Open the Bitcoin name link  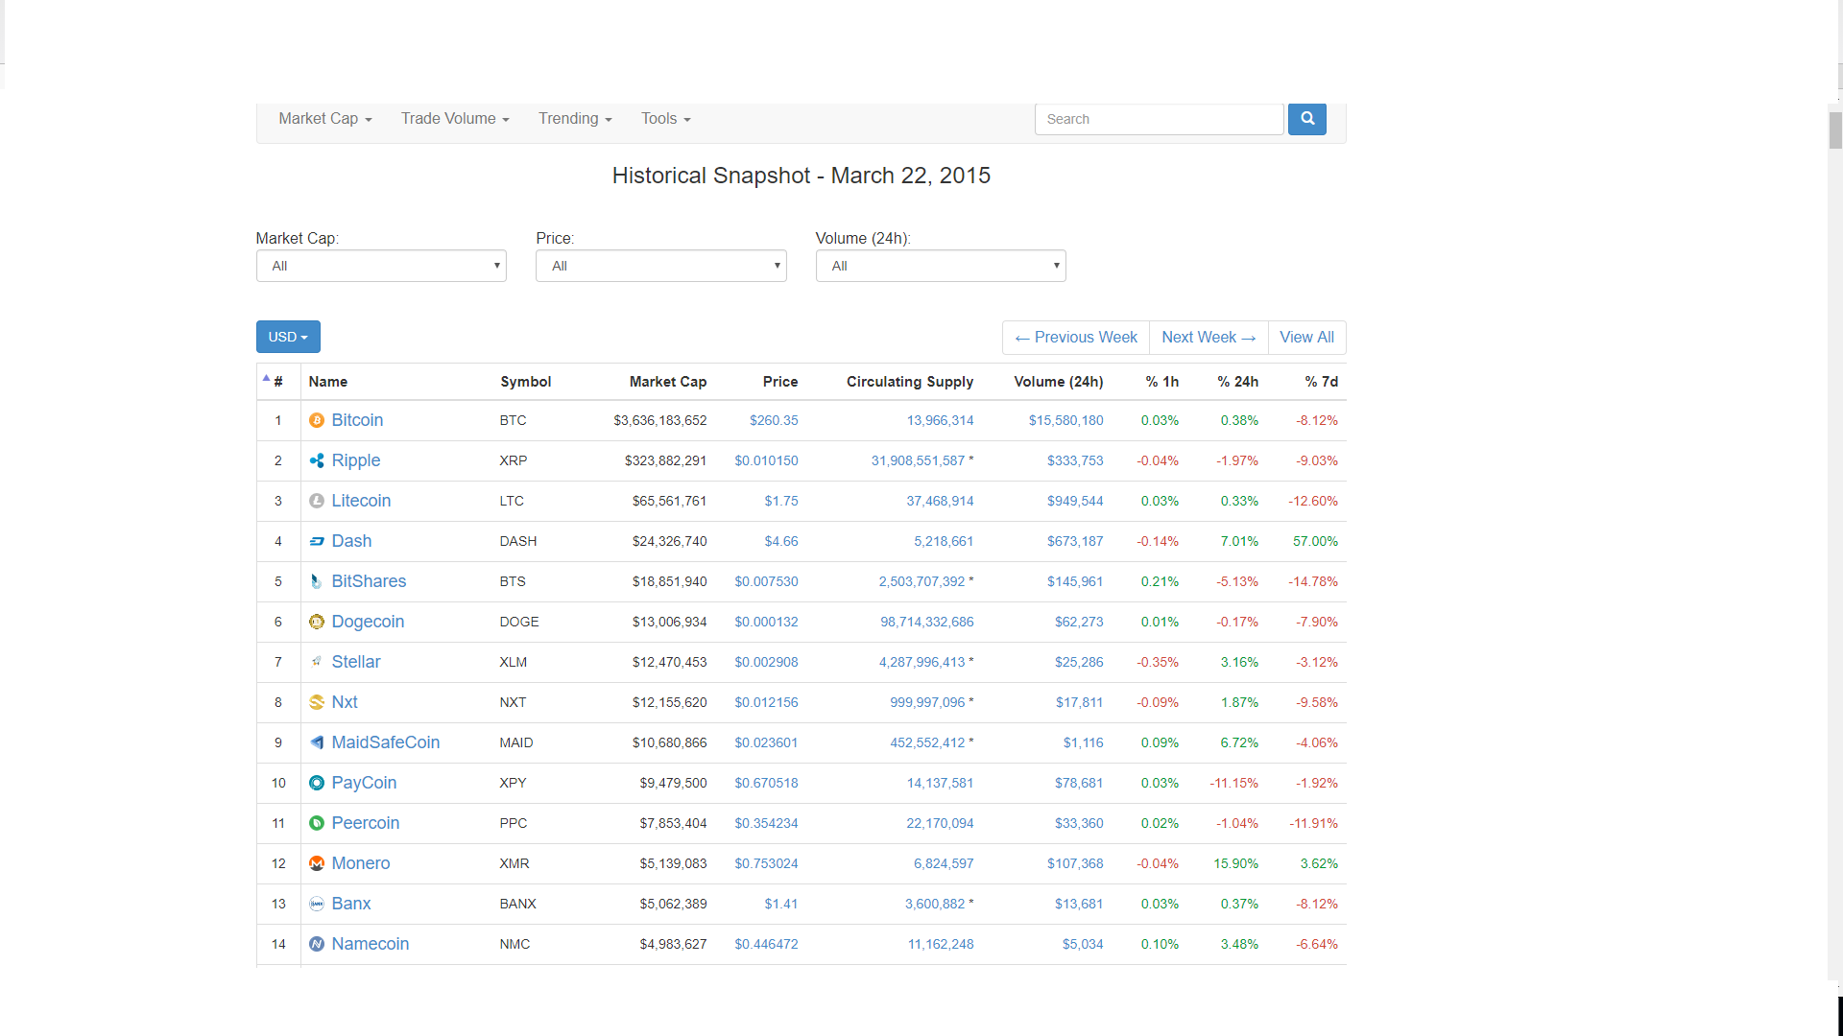click(x=357, y=420)
